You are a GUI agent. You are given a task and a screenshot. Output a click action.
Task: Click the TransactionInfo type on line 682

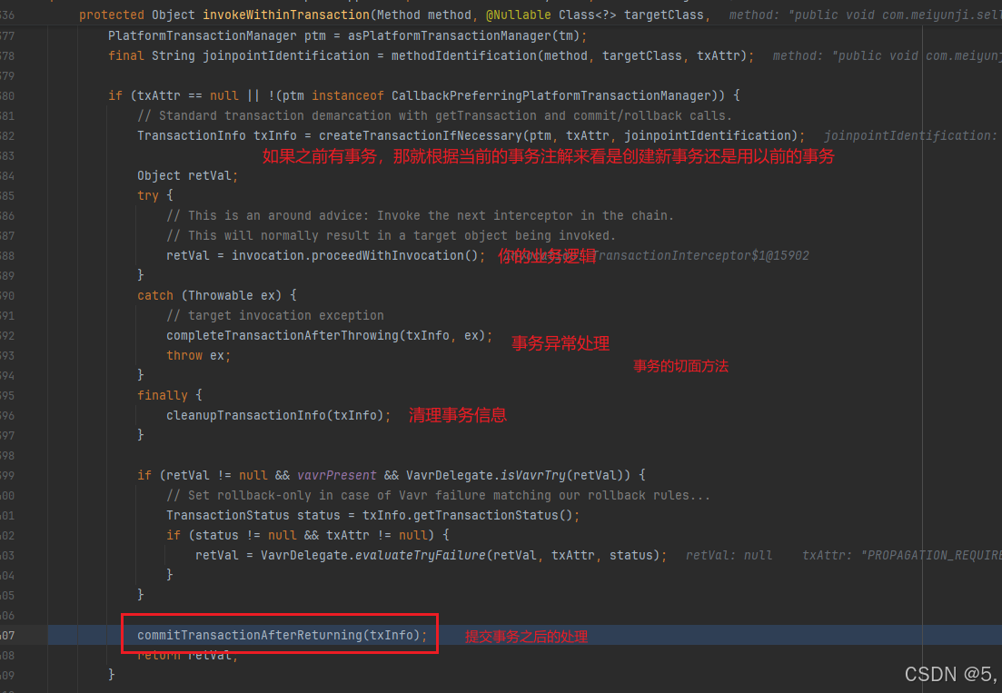(x=191, y=135)
